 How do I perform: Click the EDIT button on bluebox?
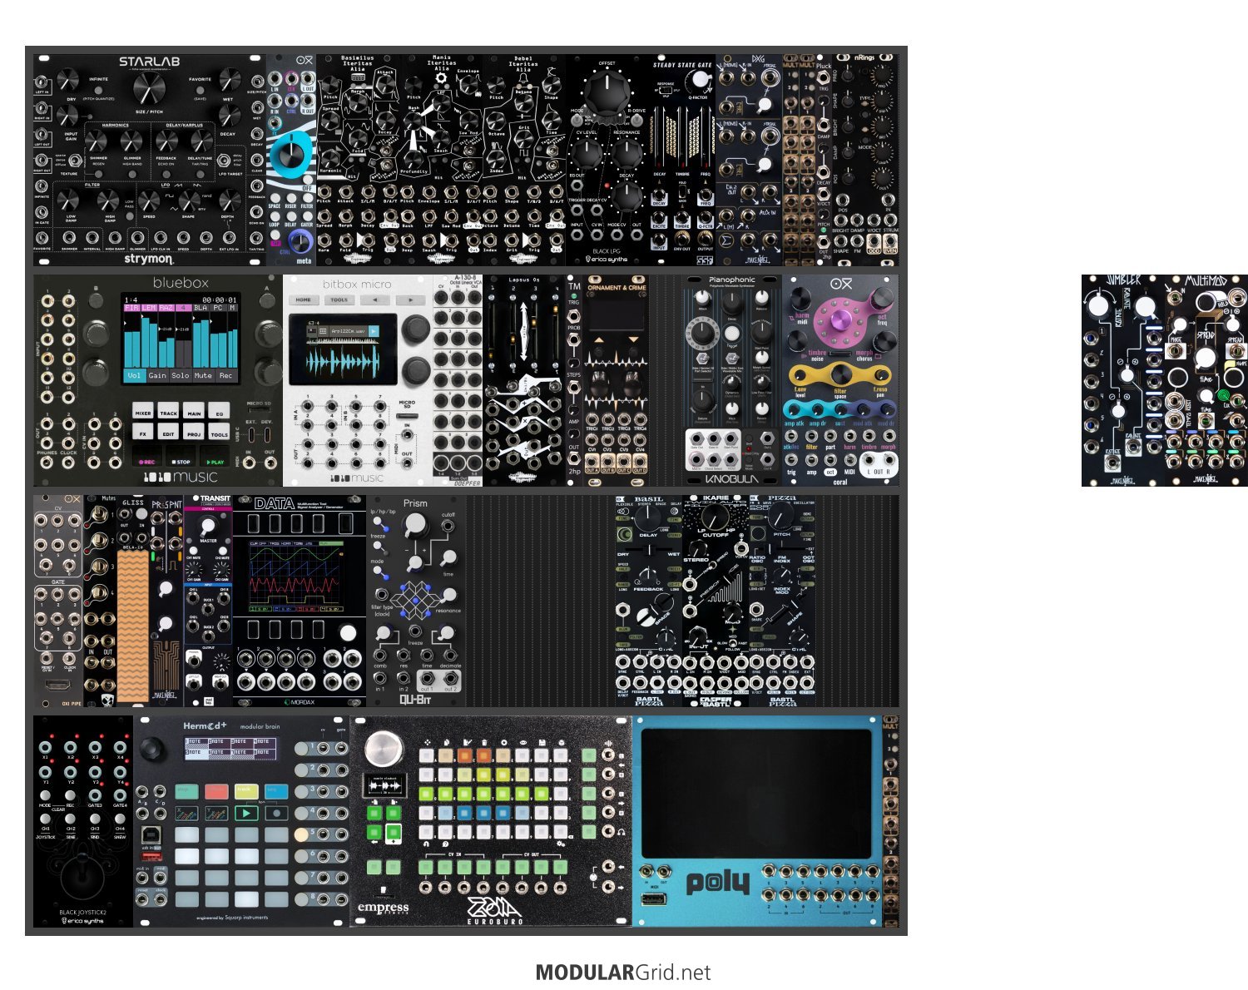click(x=168, y=431)
